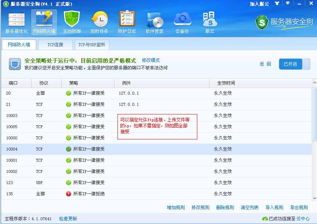The width and height of the screenshot is (317, 224).
Task: Click green status icon for port 21
Action: tap(69, 104)
